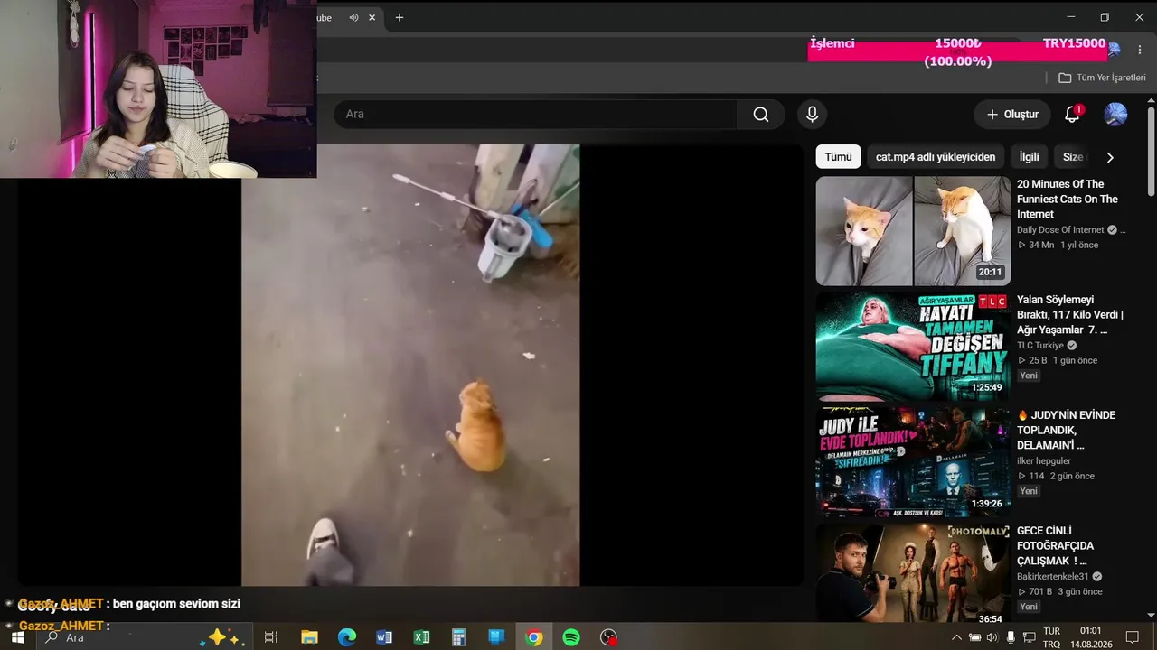
Task: Open the funniest cats video thumbnail
Action: click(913, 231)
